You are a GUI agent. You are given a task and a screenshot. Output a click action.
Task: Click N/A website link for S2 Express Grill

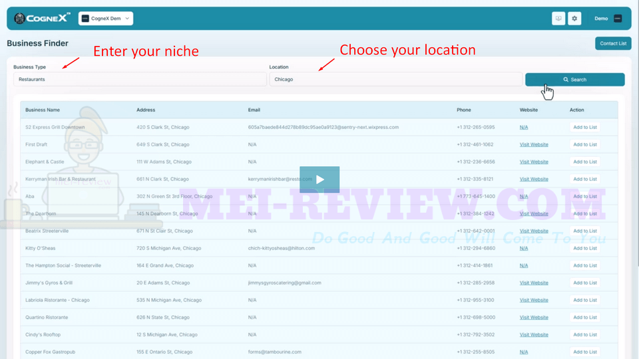(524, 128)
